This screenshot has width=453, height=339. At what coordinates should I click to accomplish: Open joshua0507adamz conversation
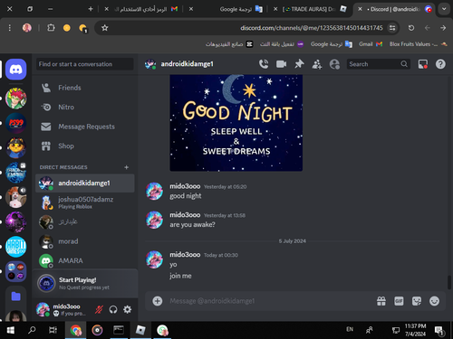85,202
